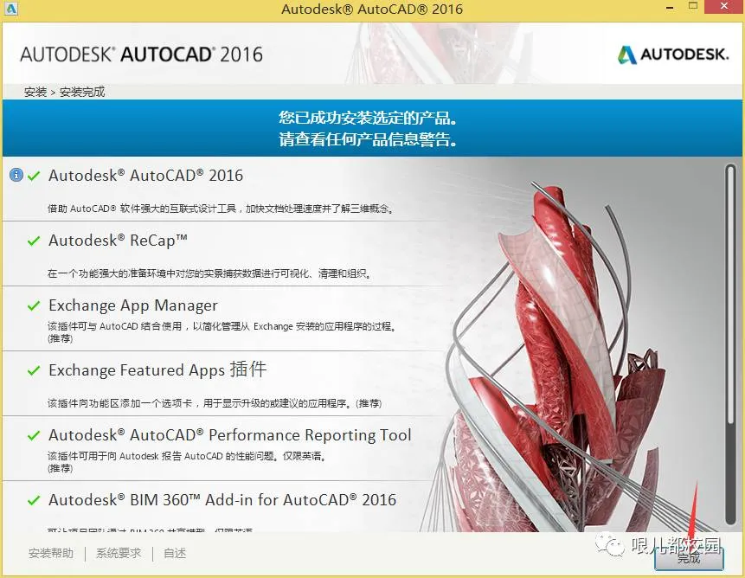Image resolution: width=745 pixels, height=578 pixels.
Task: Select the Autodesk AutoCAD 2016 product title
Action: click(146, 176)
